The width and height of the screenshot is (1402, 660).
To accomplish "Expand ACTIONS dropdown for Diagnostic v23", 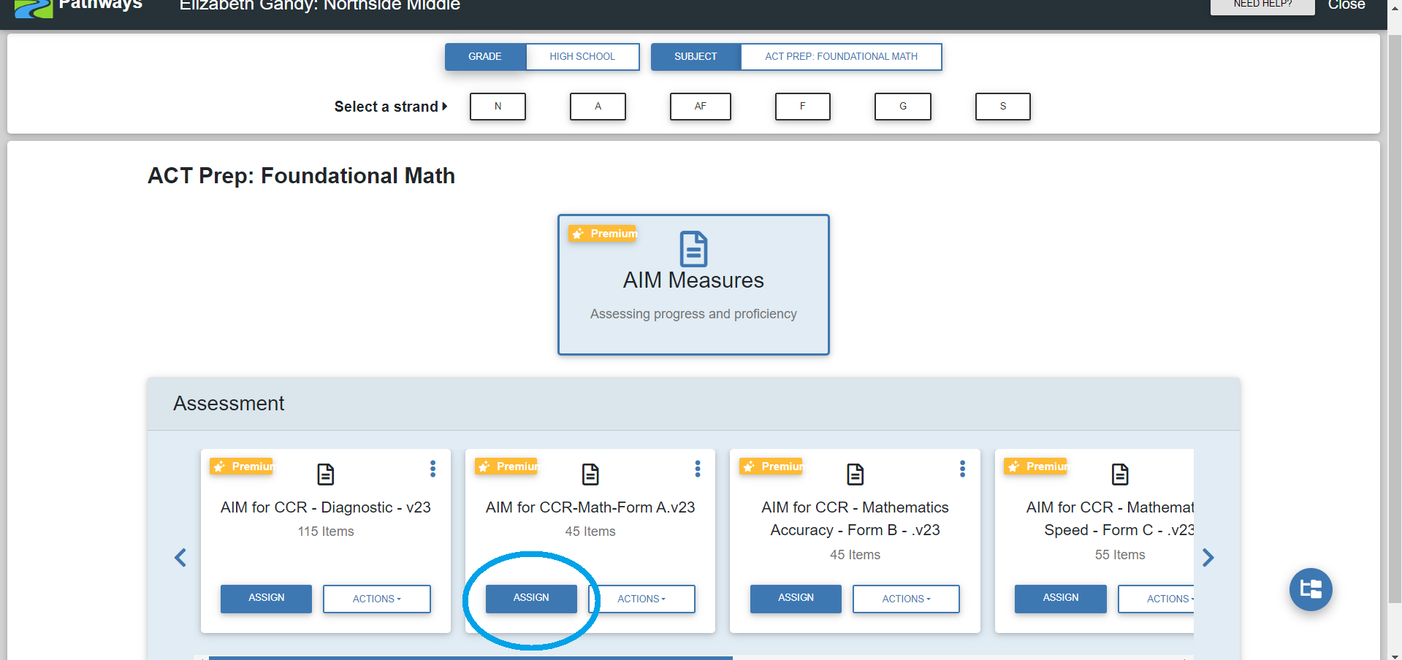I will 377,599.
